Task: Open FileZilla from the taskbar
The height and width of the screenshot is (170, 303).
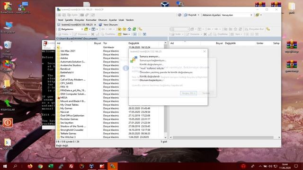Action: [x=71, y=166]
